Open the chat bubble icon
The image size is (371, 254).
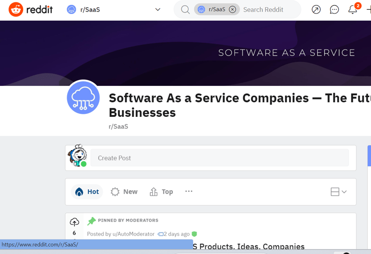[334, 10]
